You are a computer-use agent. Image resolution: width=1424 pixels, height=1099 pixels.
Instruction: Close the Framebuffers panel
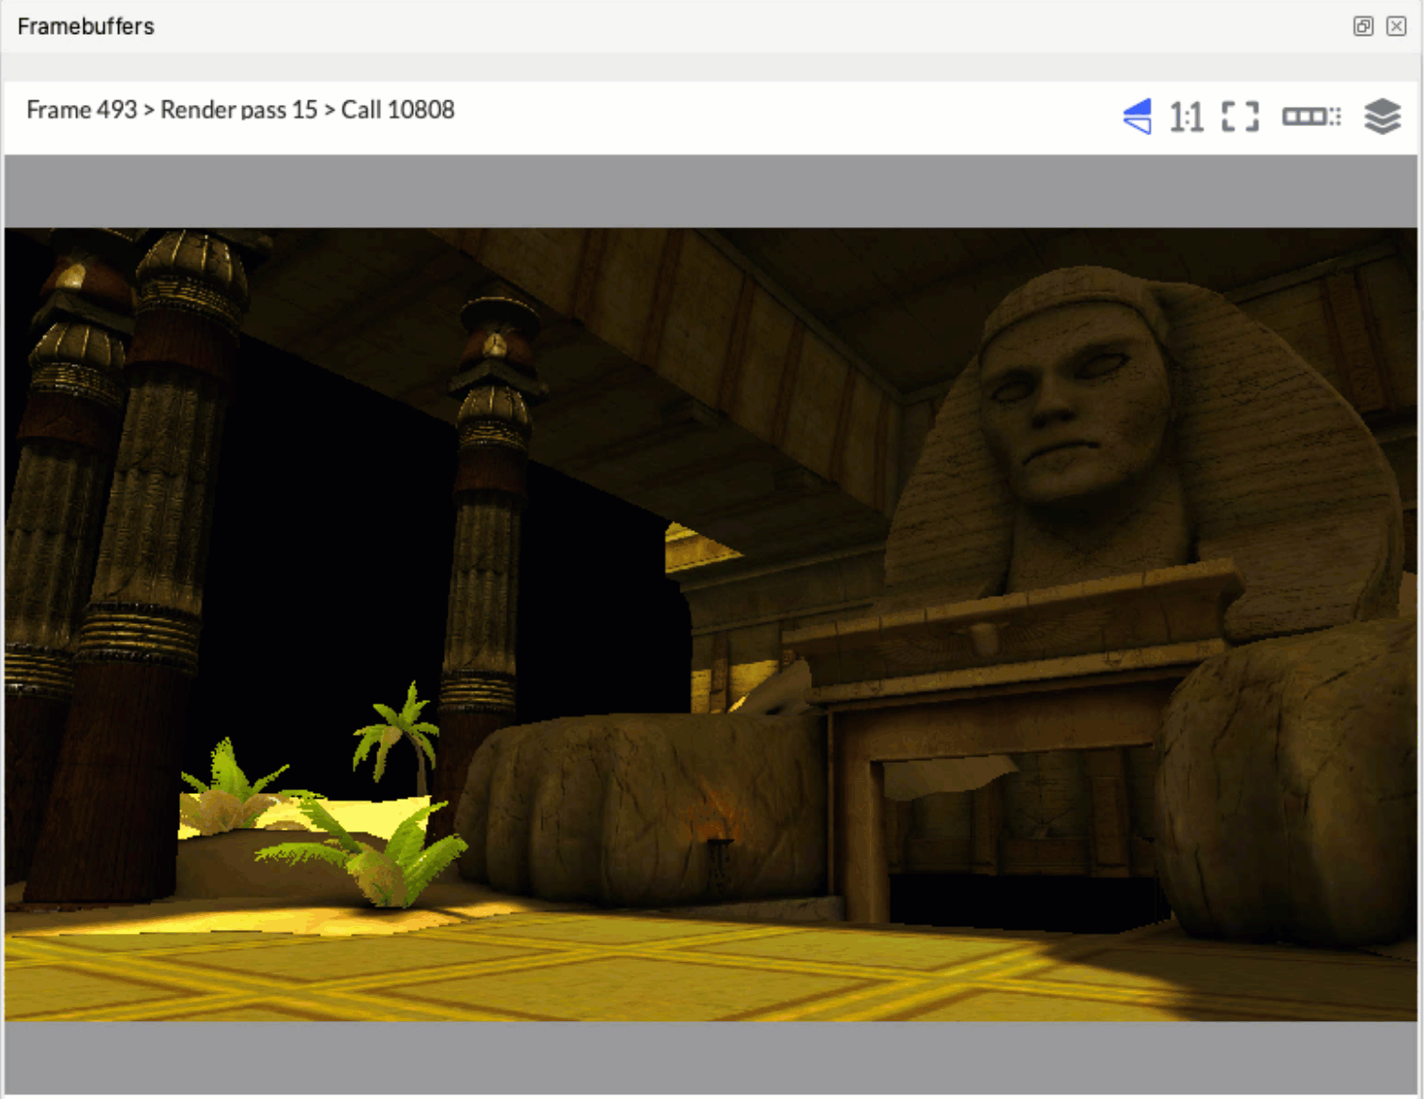1396,26
